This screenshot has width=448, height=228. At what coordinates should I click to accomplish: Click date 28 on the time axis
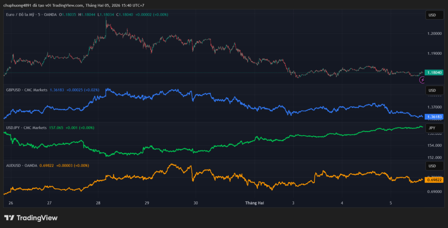click(x=98, y=203)
